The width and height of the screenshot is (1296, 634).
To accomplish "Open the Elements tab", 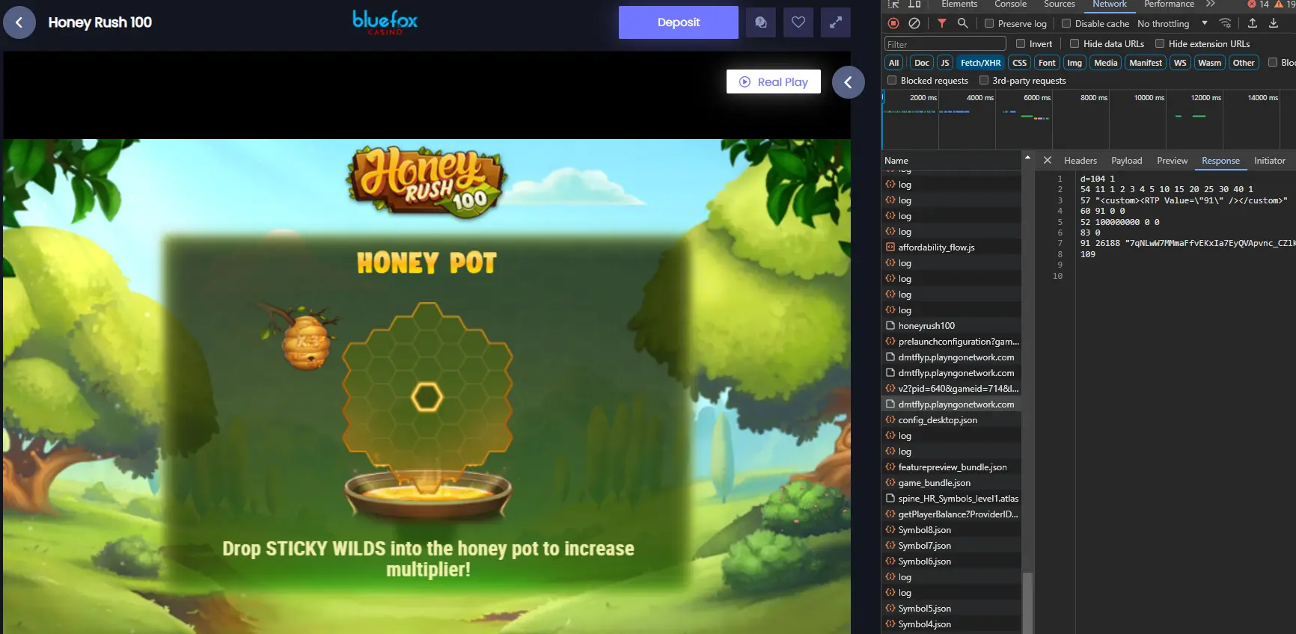I will (959, 4).
